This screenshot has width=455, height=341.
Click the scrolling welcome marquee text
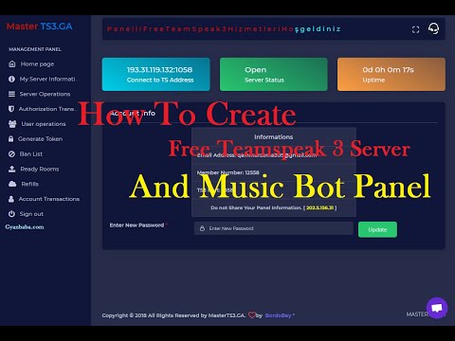click(x=224, y=29)
